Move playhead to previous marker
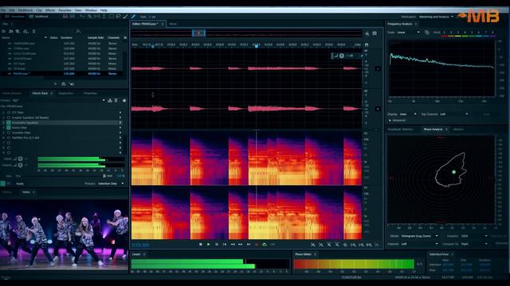The height and width of the screenshot is (286, 510). 225,245
